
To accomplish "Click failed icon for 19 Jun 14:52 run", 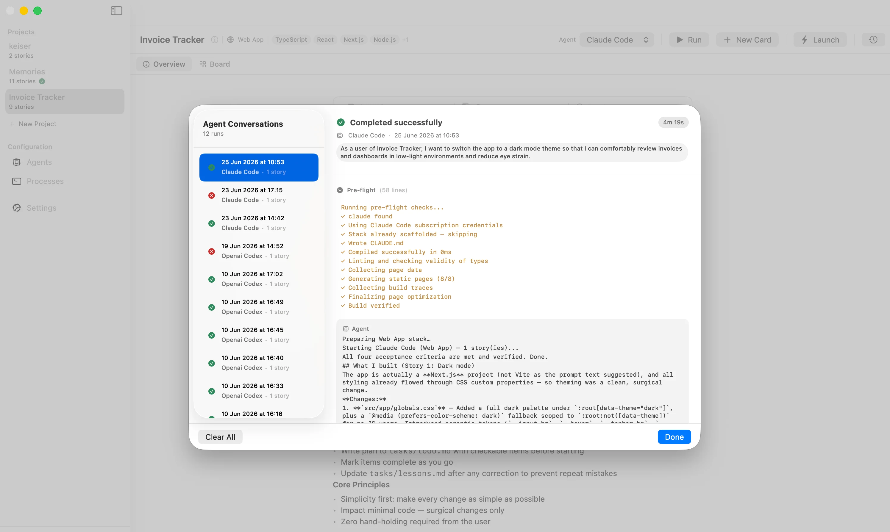I will pos(212,251).
